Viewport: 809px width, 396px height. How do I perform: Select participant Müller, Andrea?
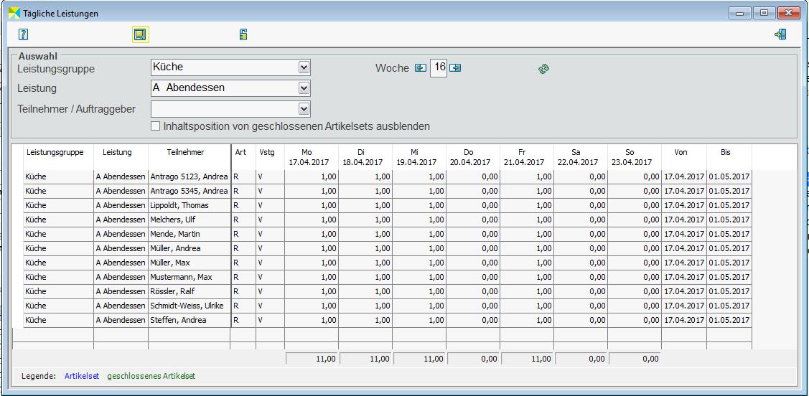[190, 248]
